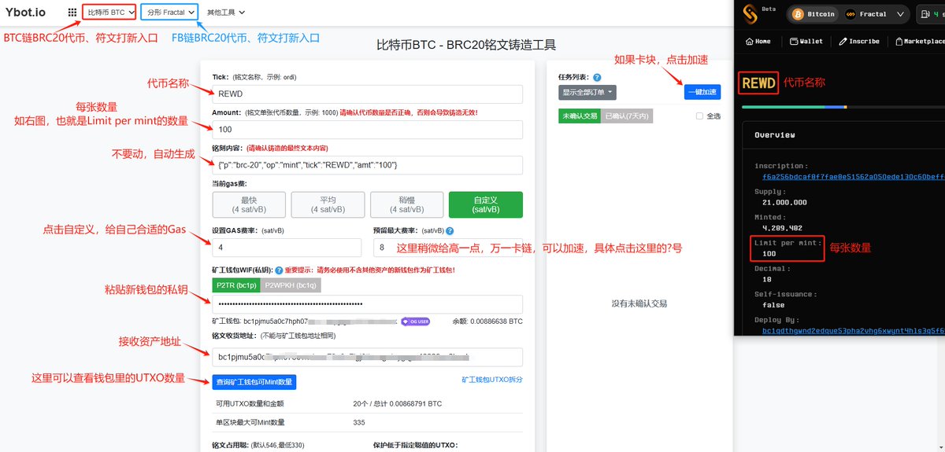The image size is (945, 452).
Task: Click the 可用UTXO数量和金额 row value 20个
Action: point(398,404)
